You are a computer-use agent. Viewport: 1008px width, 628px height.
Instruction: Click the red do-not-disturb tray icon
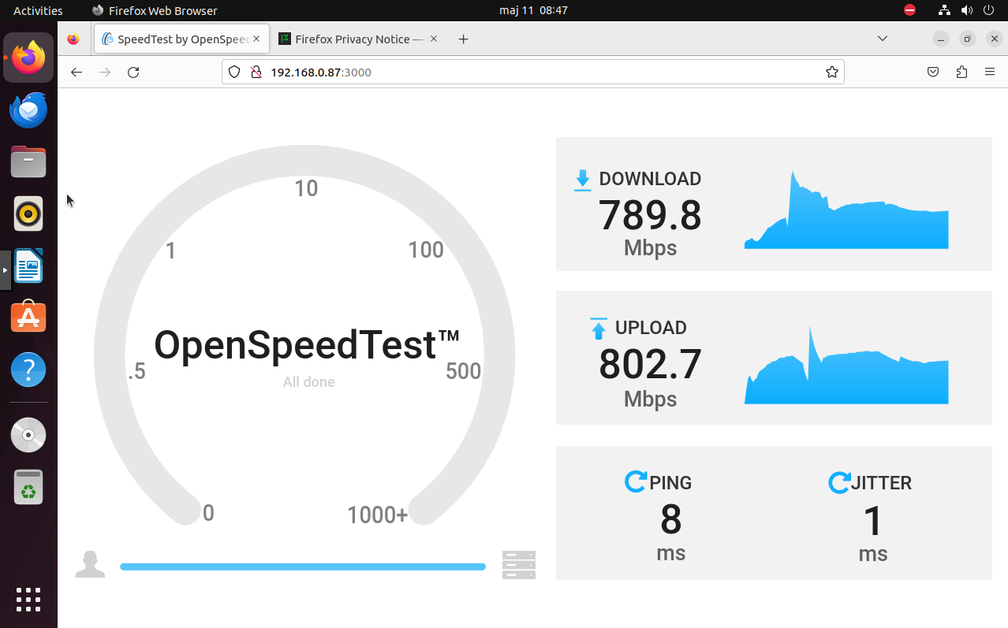(x=910, y=10)
